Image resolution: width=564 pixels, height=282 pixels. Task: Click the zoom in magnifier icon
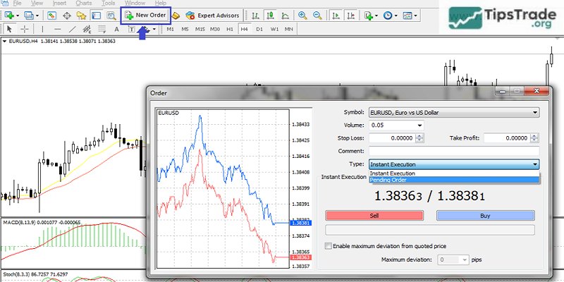tap(302, 15)
